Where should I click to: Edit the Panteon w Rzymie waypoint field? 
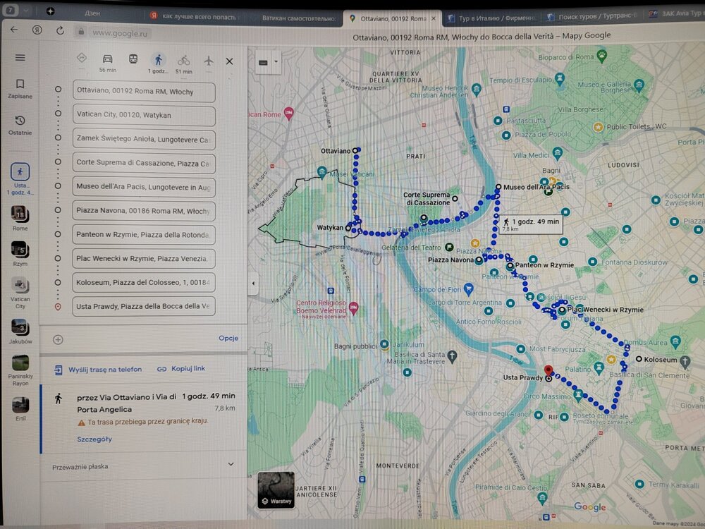144,235
